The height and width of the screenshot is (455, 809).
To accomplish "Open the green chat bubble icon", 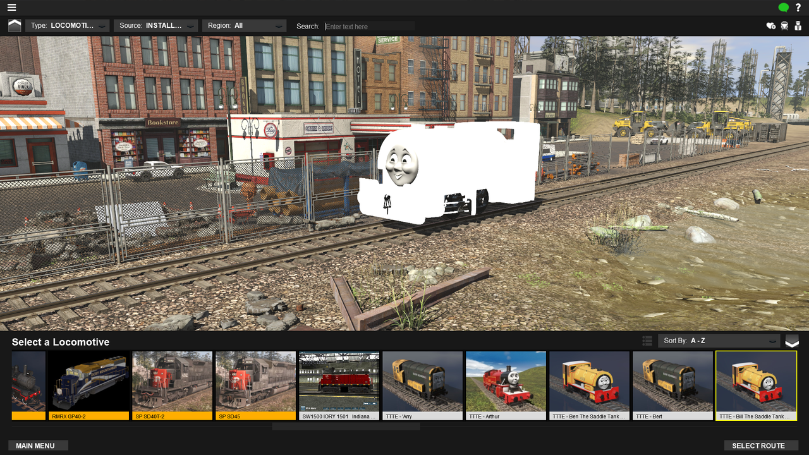I will 784,8.
